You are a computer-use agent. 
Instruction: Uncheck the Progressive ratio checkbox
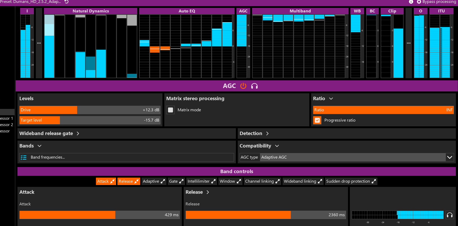pos(317,120)
